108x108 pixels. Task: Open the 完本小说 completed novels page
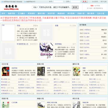[x=101, y=13]
